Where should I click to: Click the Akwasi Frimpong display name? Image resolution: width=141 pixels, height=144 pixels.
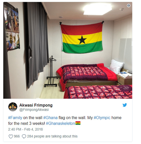pyautogui.click(x=36, y=105)
